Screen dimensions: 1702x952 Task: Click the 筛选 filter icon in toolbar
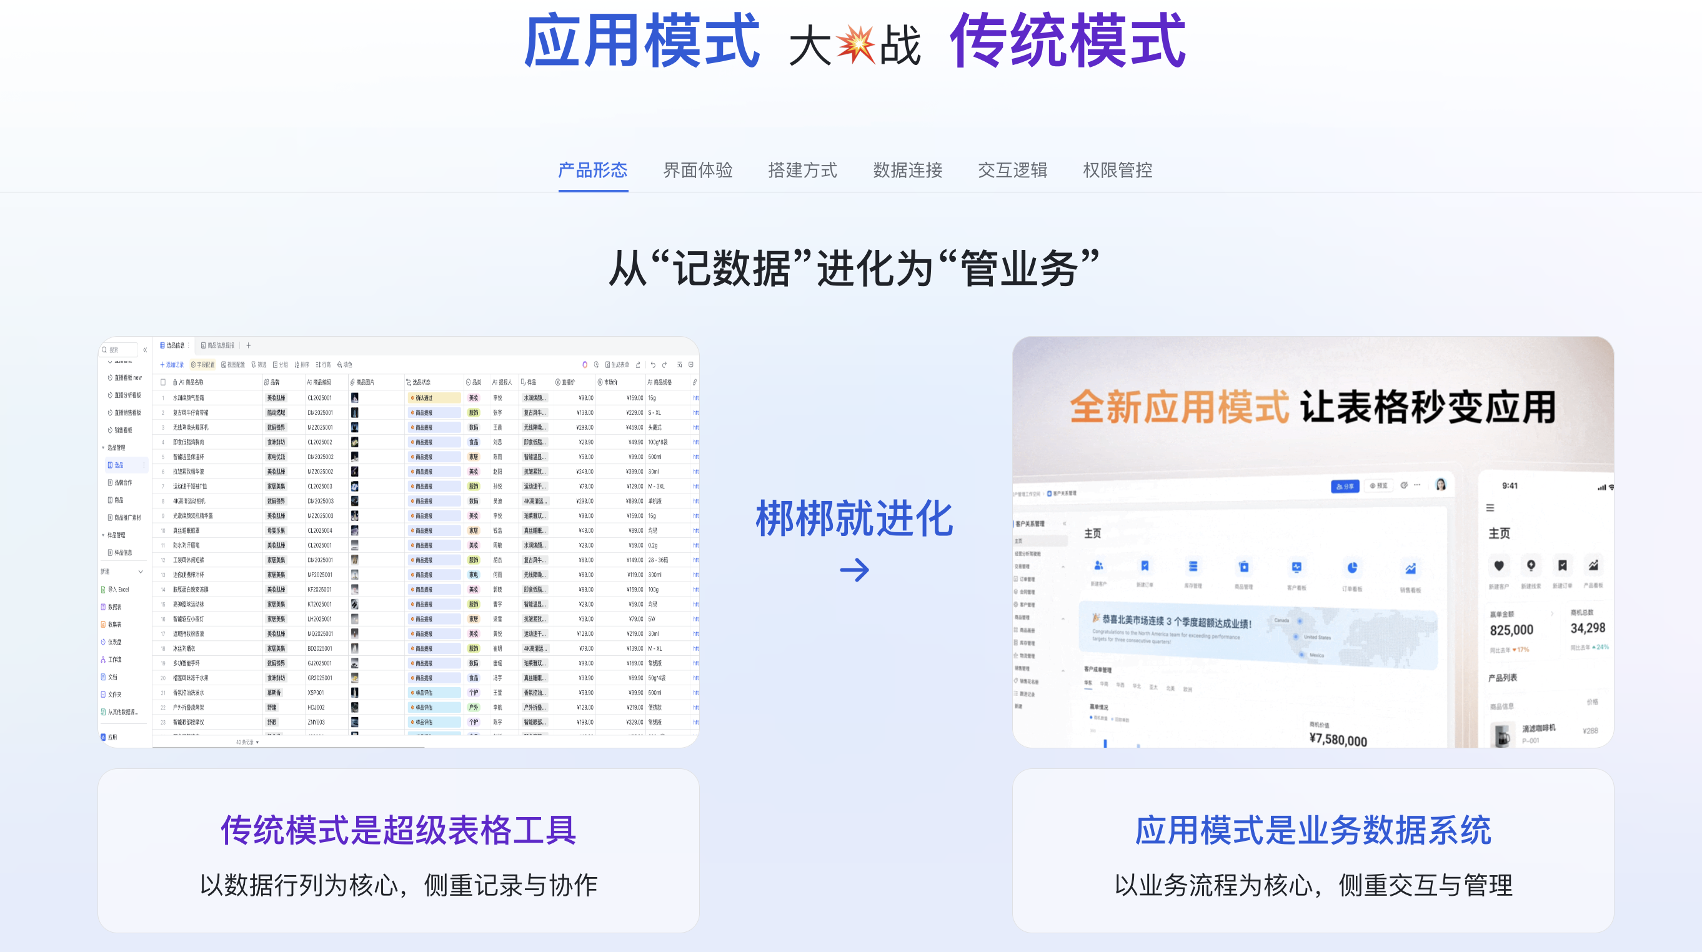click(259, 365)
